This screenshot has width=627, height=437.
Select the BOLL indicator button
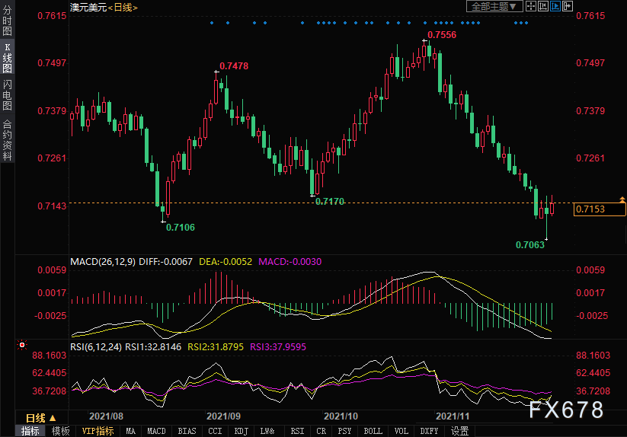point(373,431)
